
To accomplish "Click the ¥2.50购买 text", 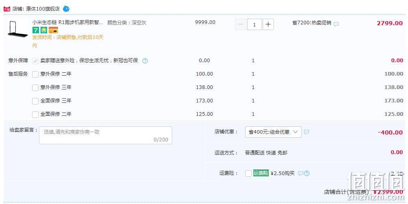I will click(x=283, y=173).
